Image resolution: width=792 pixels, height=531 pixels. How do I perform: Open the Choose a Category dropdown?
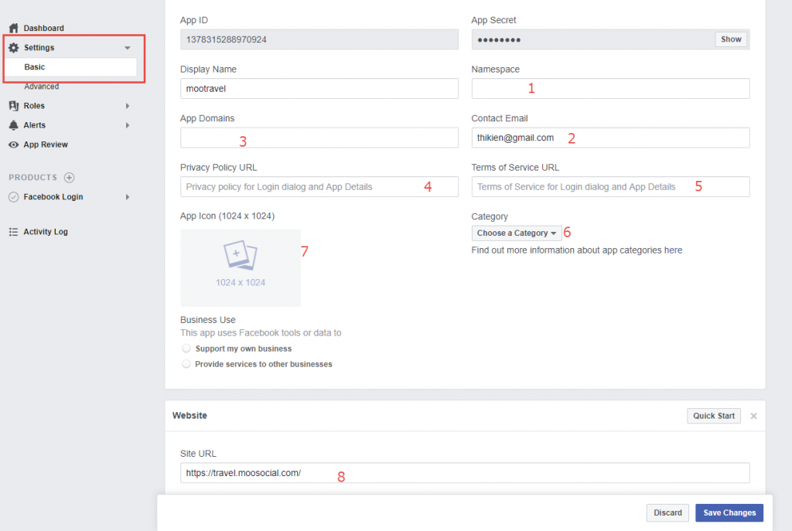click(x=516, y=233)
